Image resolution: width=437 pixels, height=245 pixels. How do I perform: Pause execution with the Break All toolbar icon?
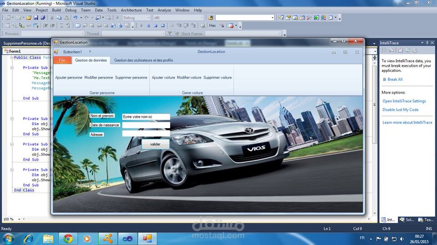pyautogui.click(x=148, y=25)
